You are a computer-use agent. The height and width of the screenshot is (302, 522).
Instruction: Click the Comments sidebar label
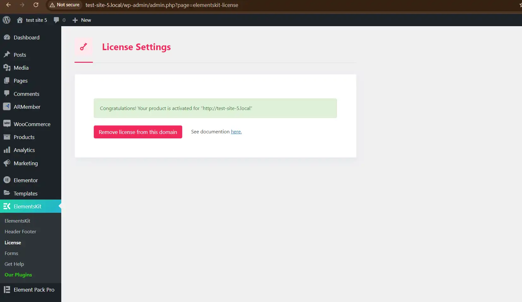tap(27, 94)
